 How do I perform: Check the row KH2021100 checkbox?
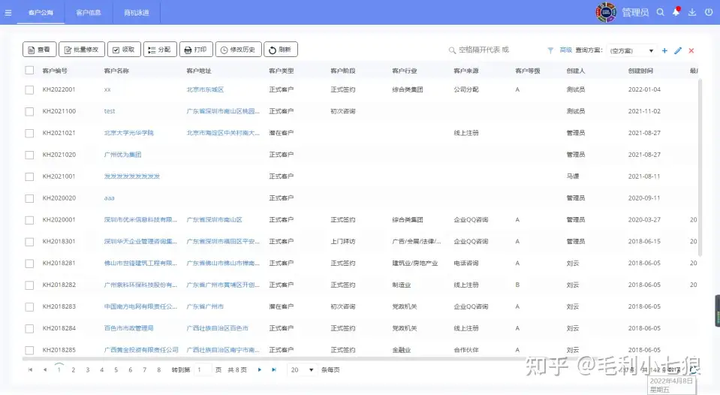pos(29,112)
